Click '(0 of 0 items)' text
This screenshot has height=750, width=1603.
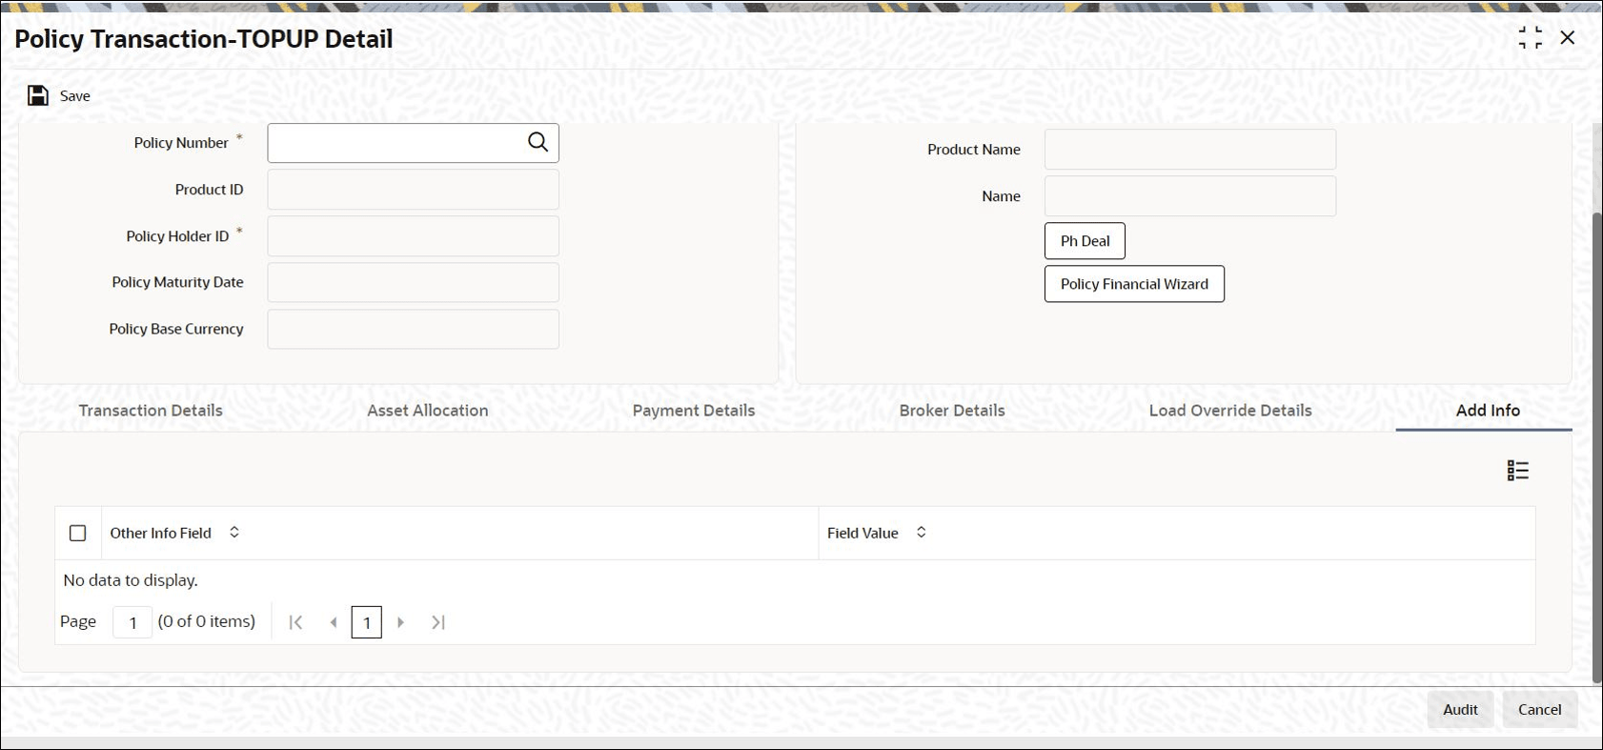click(x=207, y=621)
